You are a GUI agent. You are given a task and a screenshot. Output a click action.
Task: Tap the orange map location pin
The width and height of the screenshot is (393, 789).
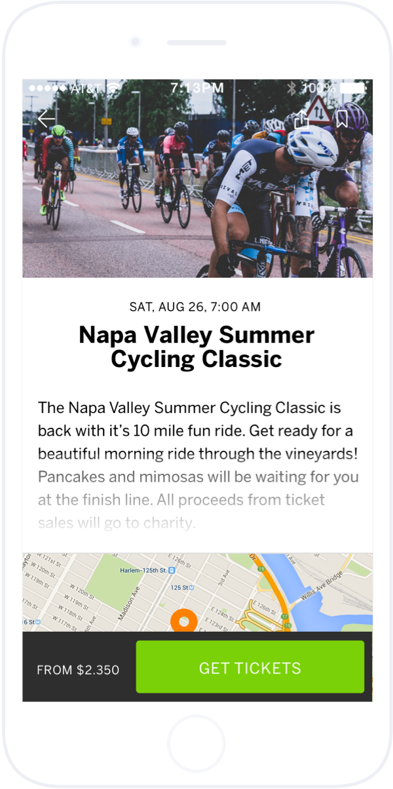tap(183, 620)
